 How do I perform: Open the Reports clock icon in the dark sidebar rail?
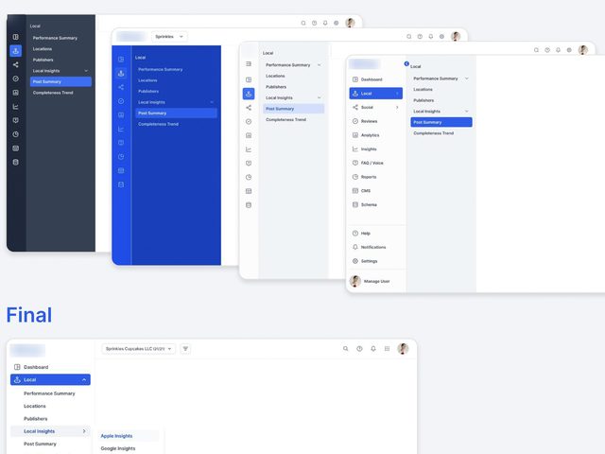[x=15, y=134]
